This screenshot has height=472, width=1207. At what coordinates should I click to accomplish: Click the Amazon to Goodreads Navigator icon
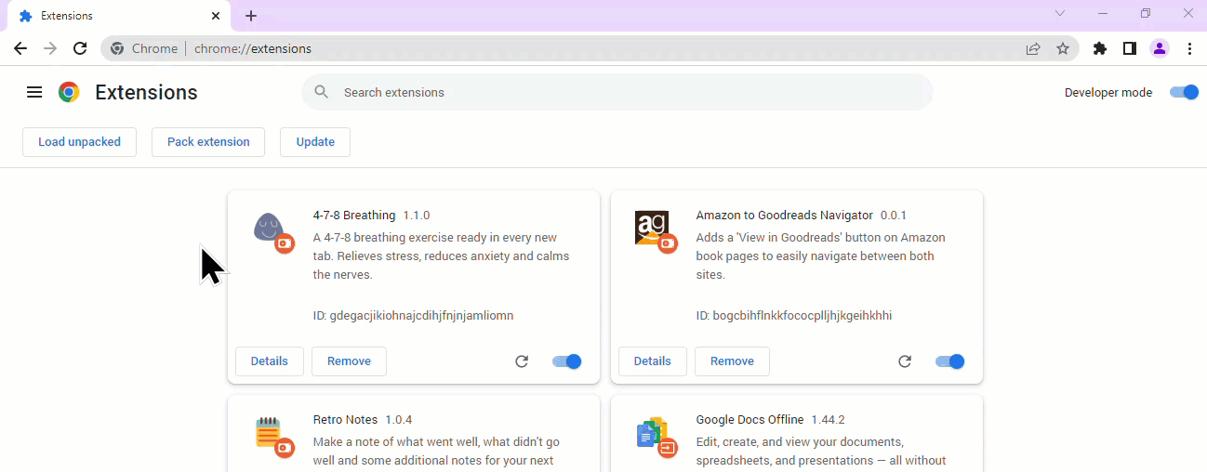654,229
